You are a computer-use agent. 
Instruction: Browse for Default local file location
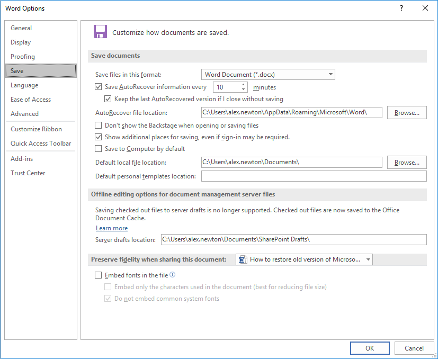[407, 163]
